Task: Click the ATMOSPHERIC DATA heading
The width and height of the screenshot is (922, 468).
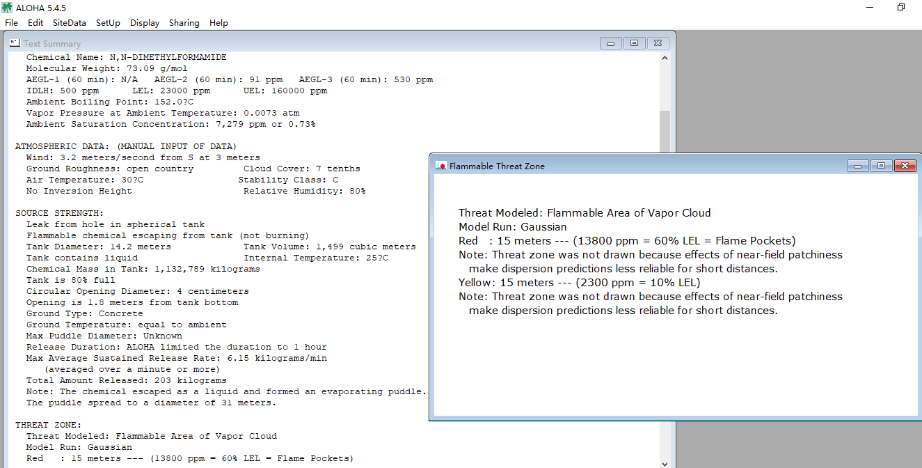Action: 126,146
